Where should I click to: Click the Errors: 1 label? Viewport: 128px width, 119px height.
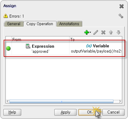(17, 16)
